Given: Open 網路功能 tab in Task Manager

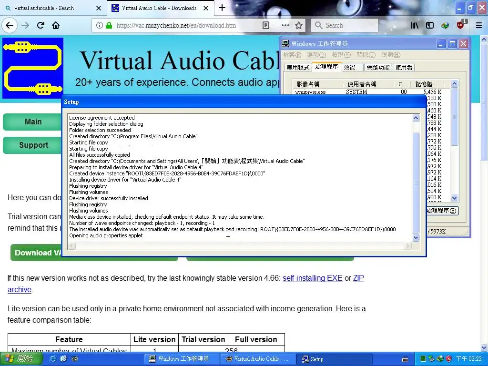Looking at the screenshot, I should (x=378, y=68).
